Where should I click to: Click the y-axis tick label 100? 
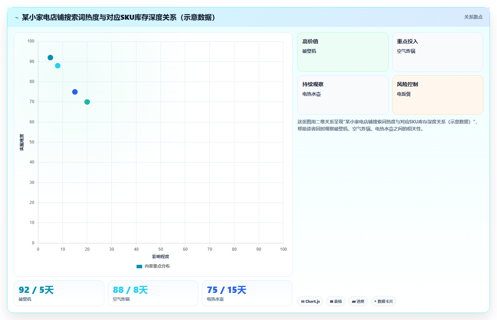[x=31, y=41]
